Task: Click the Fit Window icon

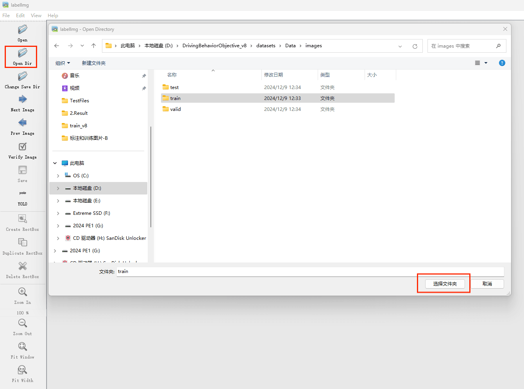Action: (22, 347)
